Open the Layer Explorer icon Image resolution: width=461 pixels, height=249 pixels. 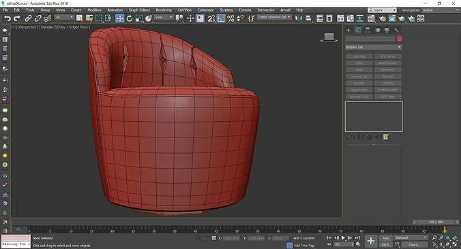[329, 18]
